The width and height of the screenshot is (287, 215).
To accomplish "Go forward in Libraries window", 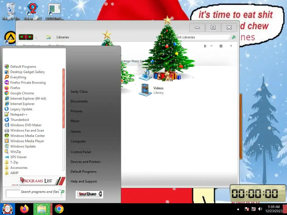I will tap(29, 37).
